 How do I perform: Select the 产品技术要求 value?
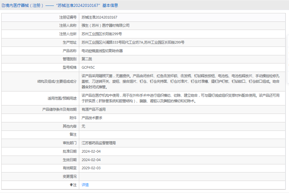pyautogui.click(x=92, y=118)
